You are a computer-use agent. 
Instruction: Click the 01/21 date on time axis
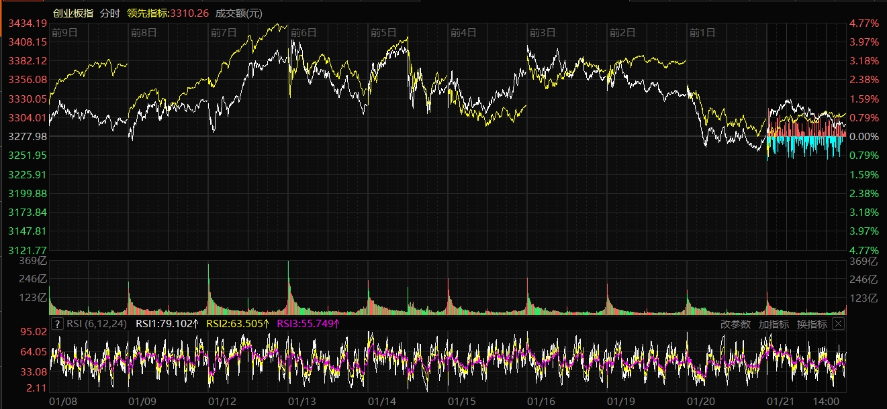click(x=780, y=401)
